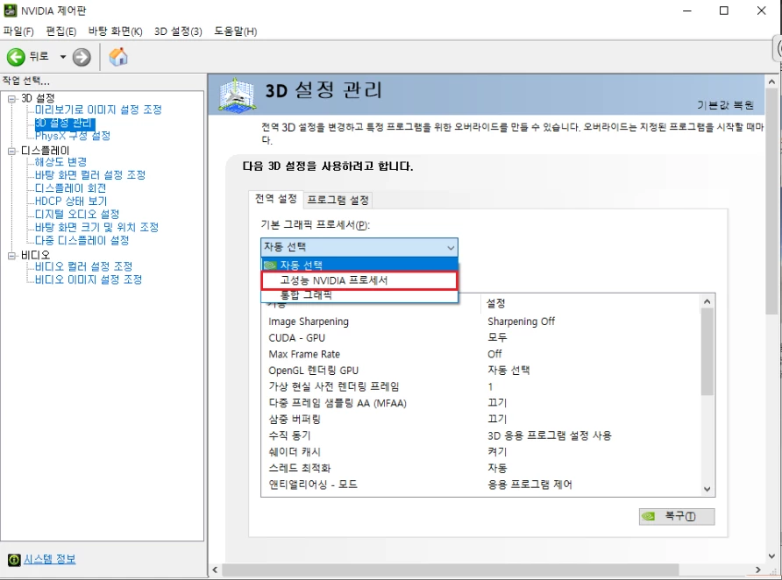Select 앤티앨리어싱 - 모드 row
This screenshot has height=580, width=782.
click(x=480, y=485)
